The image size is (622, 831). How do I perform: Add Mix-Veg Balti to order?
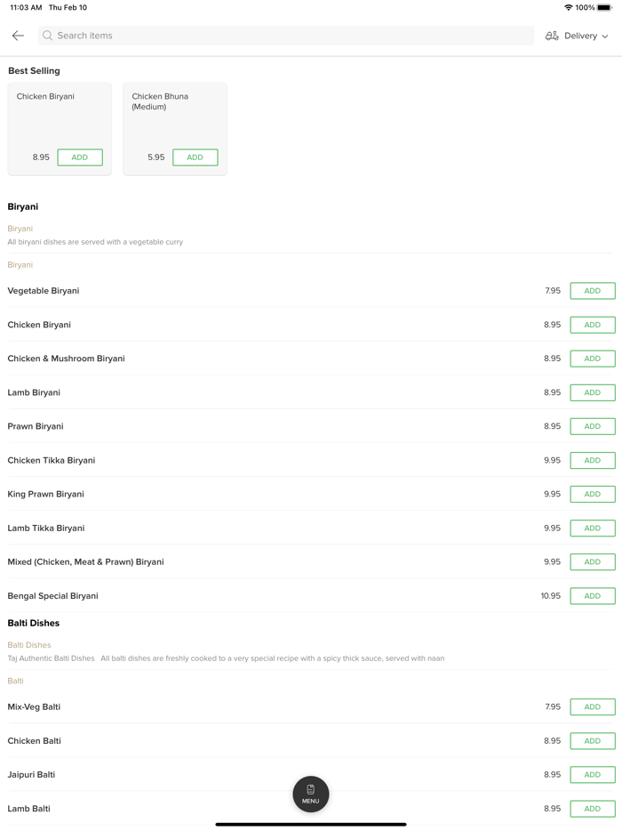point(592,707)
